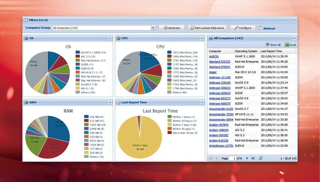Open the Ambrose-665273 link

[220, 98]
